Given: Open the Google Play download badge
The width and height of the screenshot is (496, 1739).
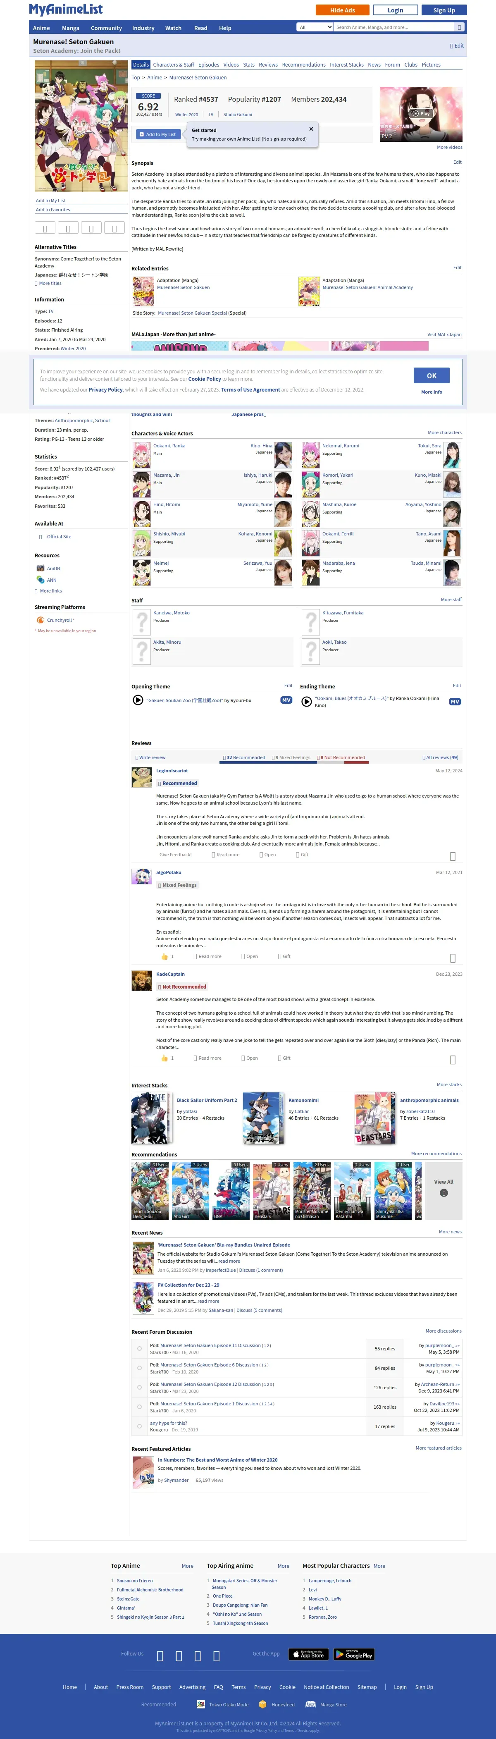Looking at the screenshot, I should (354, 1654).
